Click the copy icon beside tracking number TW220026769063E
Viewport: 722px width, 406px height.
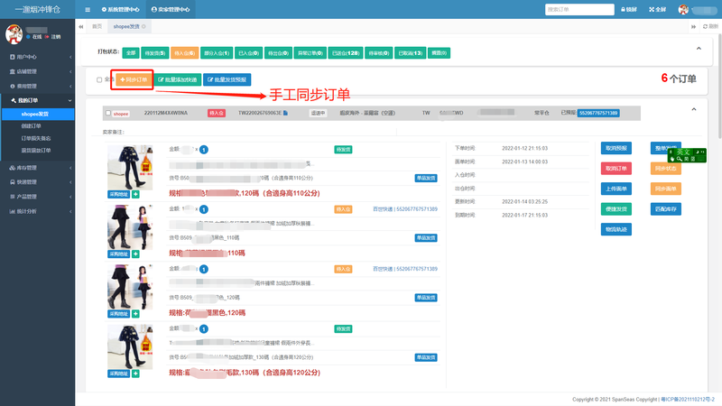tap(288, 114)
